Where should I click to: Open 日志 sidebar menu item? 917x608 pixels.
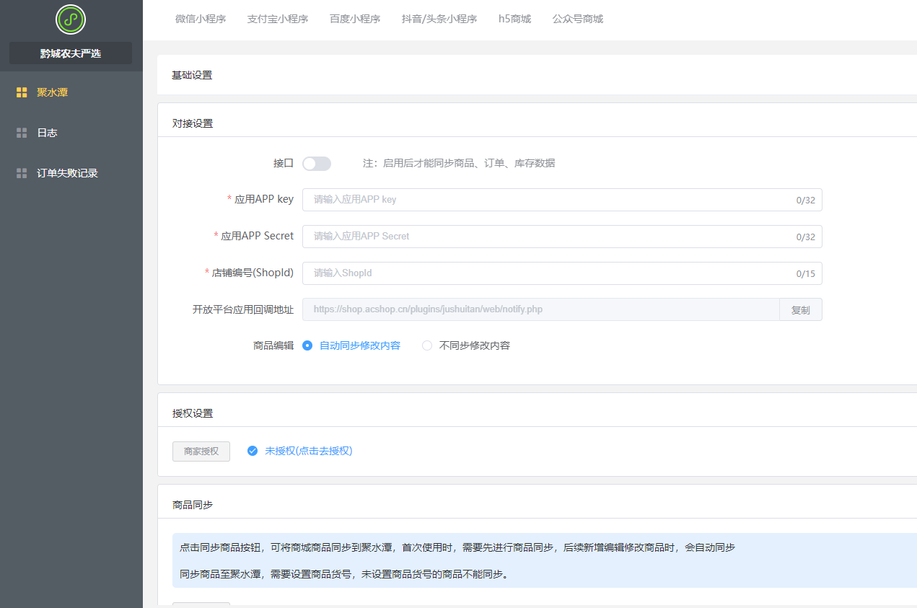click(x=71, y=133)
